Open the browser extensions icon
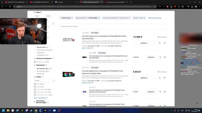202x113 pixels. (x=183, y=7)
